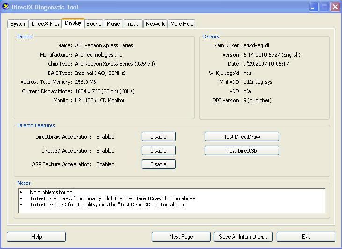Close the window with the red X
Screen dimensions: 342x249
[335, 7]
